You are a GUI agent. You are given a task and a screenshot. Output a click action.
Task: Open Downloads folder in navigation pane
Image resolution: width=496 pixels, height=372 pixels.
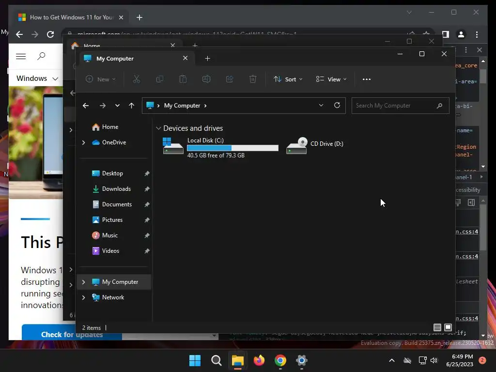[x=116, y=189]
